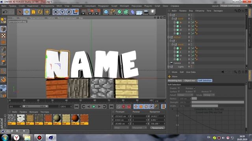Enable the Snap magnet icon

4,80
